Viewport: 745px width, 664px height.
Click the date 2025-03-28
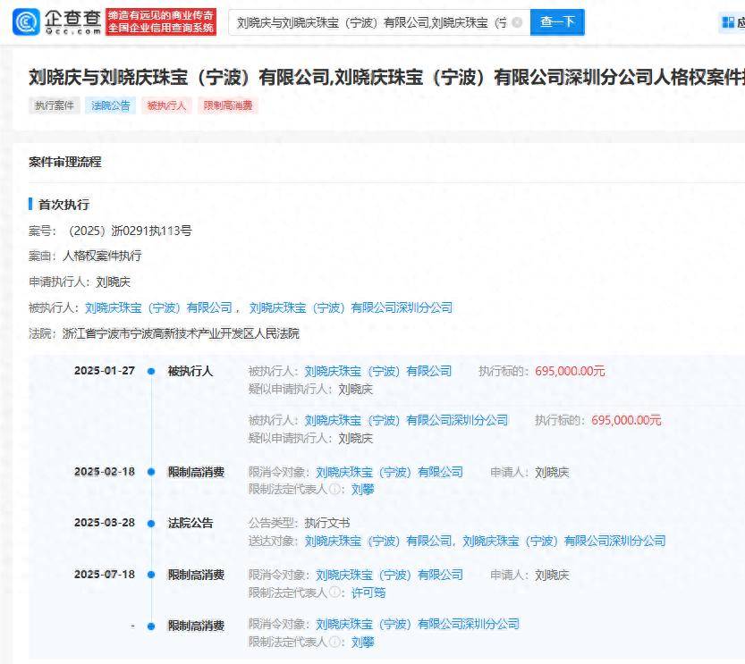(x=105, y=523)
